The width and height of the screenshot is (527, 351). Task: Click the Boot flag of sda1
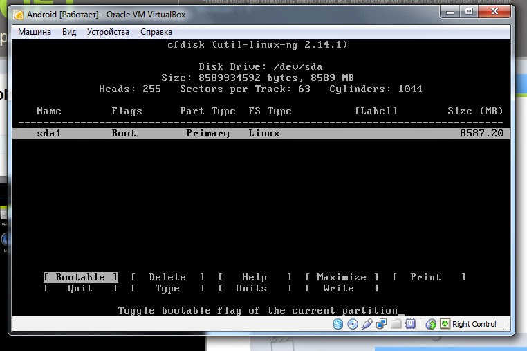pos(124,133)
